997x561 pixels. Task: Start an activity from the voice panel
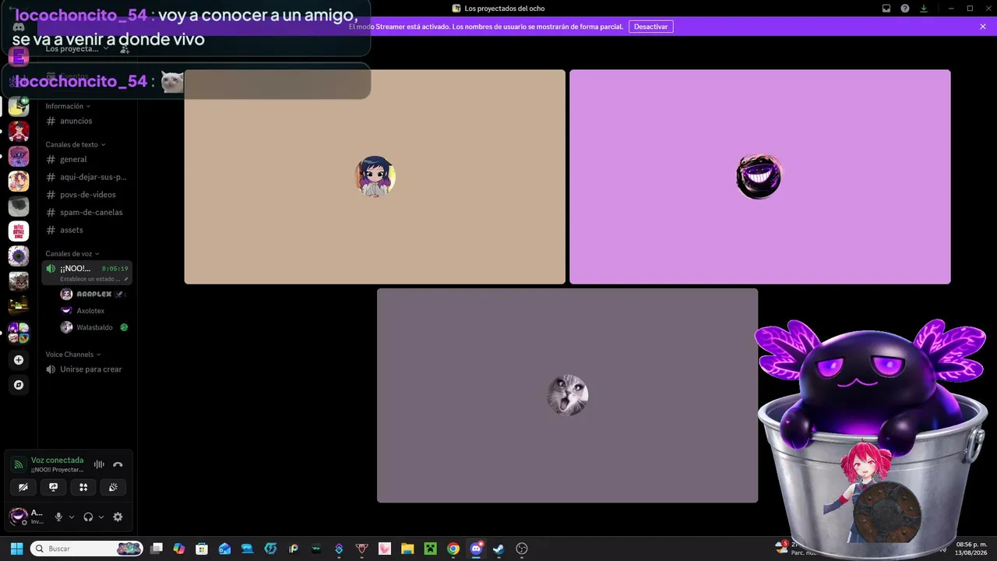(x=83, y=487)
